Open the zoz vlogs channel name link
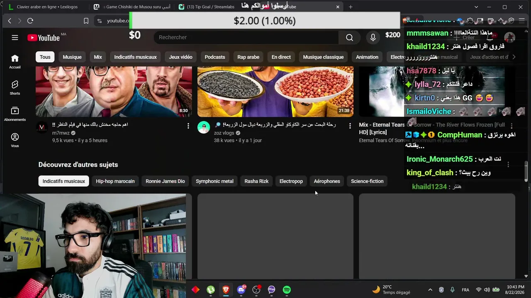Image resolution: width=531 pixels, height=298 pixels. tap(224, 133)
